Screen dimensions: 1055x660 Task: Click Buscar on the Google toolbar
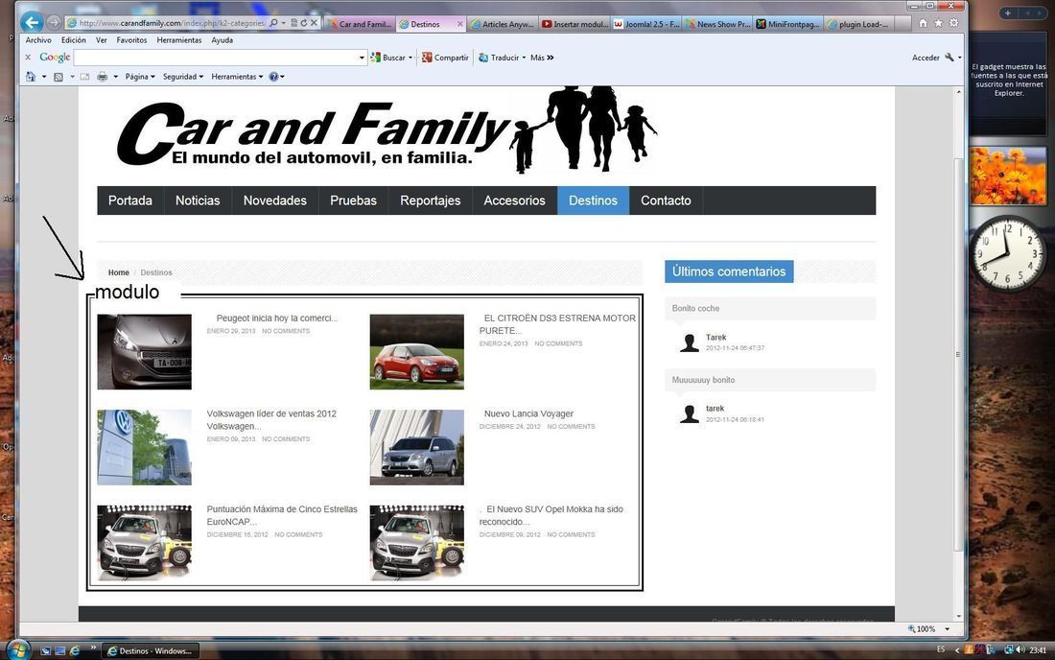coord(393,58)
